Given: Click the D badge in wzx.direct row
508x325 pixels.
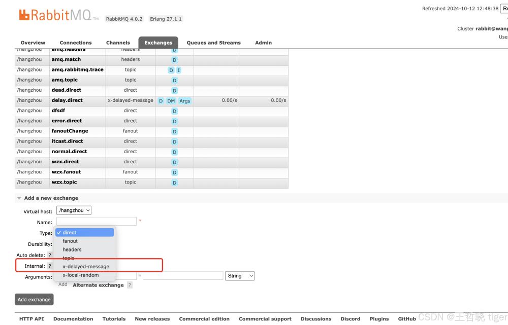Looking at the screenshot, I should point(174,162).
